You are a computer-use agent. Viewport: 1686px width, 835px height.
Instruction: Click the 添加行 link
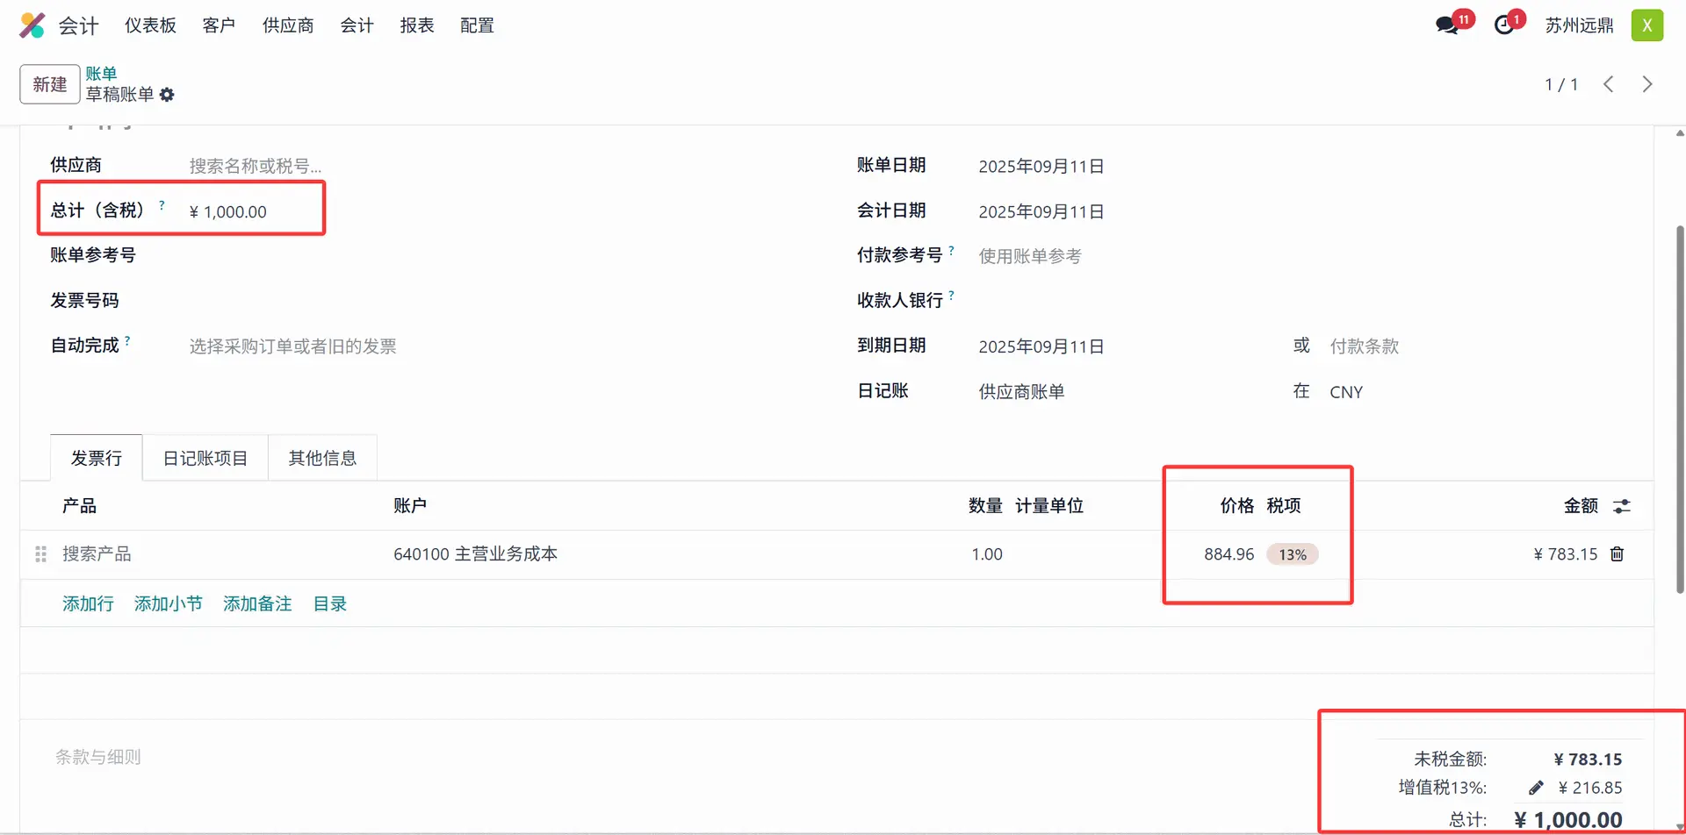tap(88, 603)
